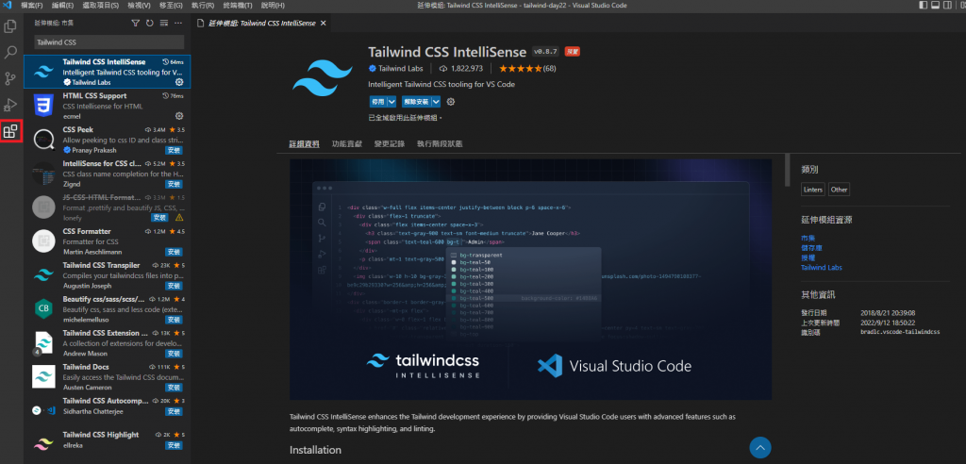Click the Other category tag

(839, 190)
